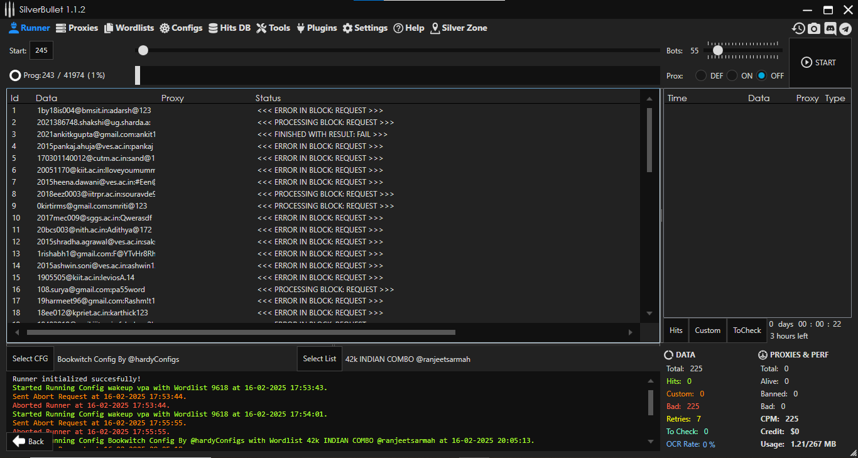Switch to the Hits results tab

pos(676,330)
